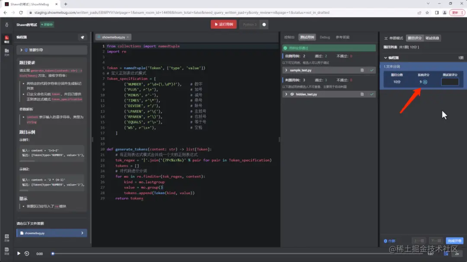467x262 pixels.
Task: Click the previous question button
Action: pyautogui.click(x=419, y=241)
